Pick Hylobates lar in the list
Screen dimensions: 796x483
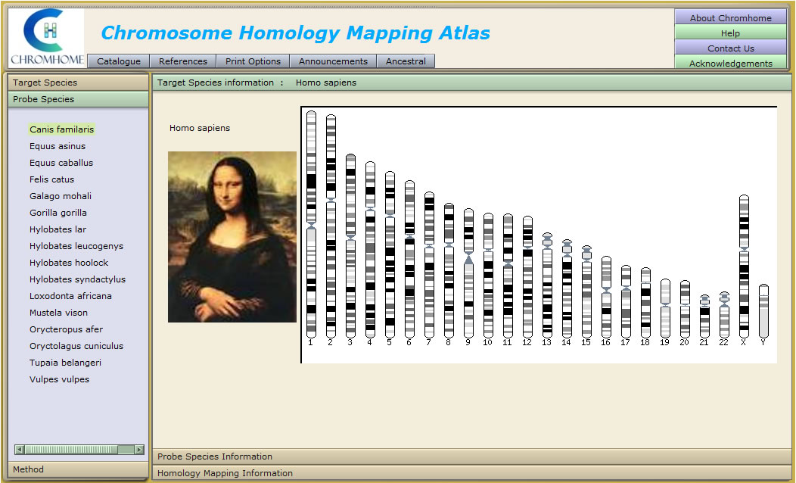click(58, 229)
